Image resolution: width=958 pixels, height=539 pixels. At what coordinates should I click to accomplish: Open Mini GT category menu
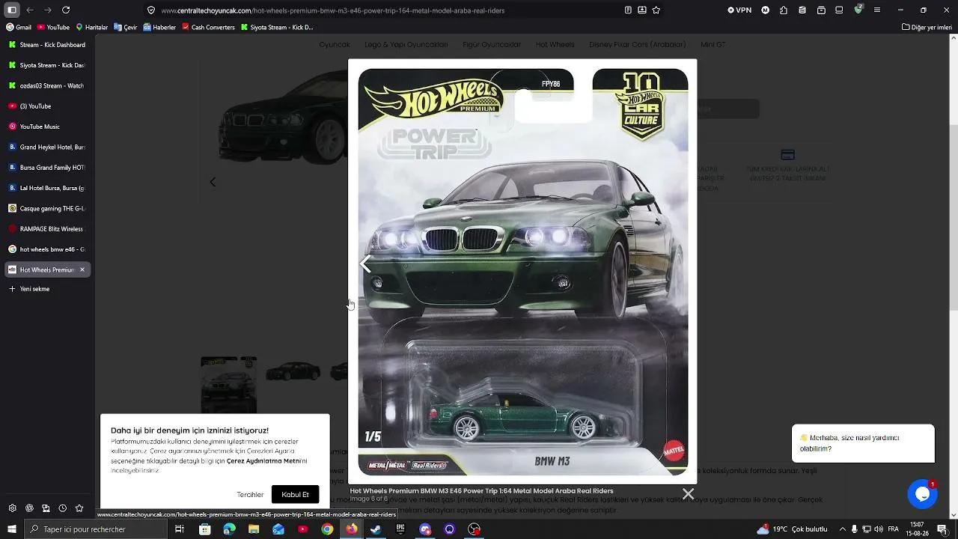(x=713, y=45)
